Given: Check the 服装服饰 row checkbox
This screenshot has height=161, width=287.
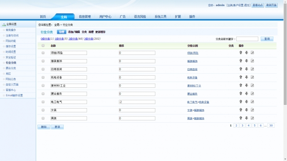Looking at the screenshot, I should point(43,61).
